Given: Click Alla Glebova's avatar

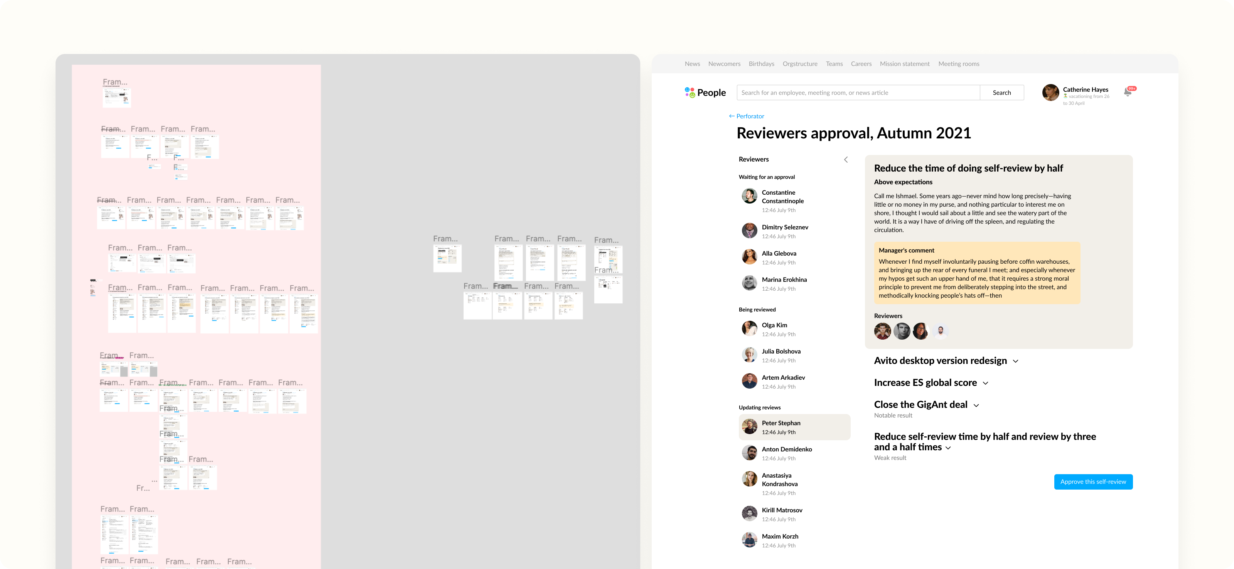Looking at the screenshot, I should (749, 257).
